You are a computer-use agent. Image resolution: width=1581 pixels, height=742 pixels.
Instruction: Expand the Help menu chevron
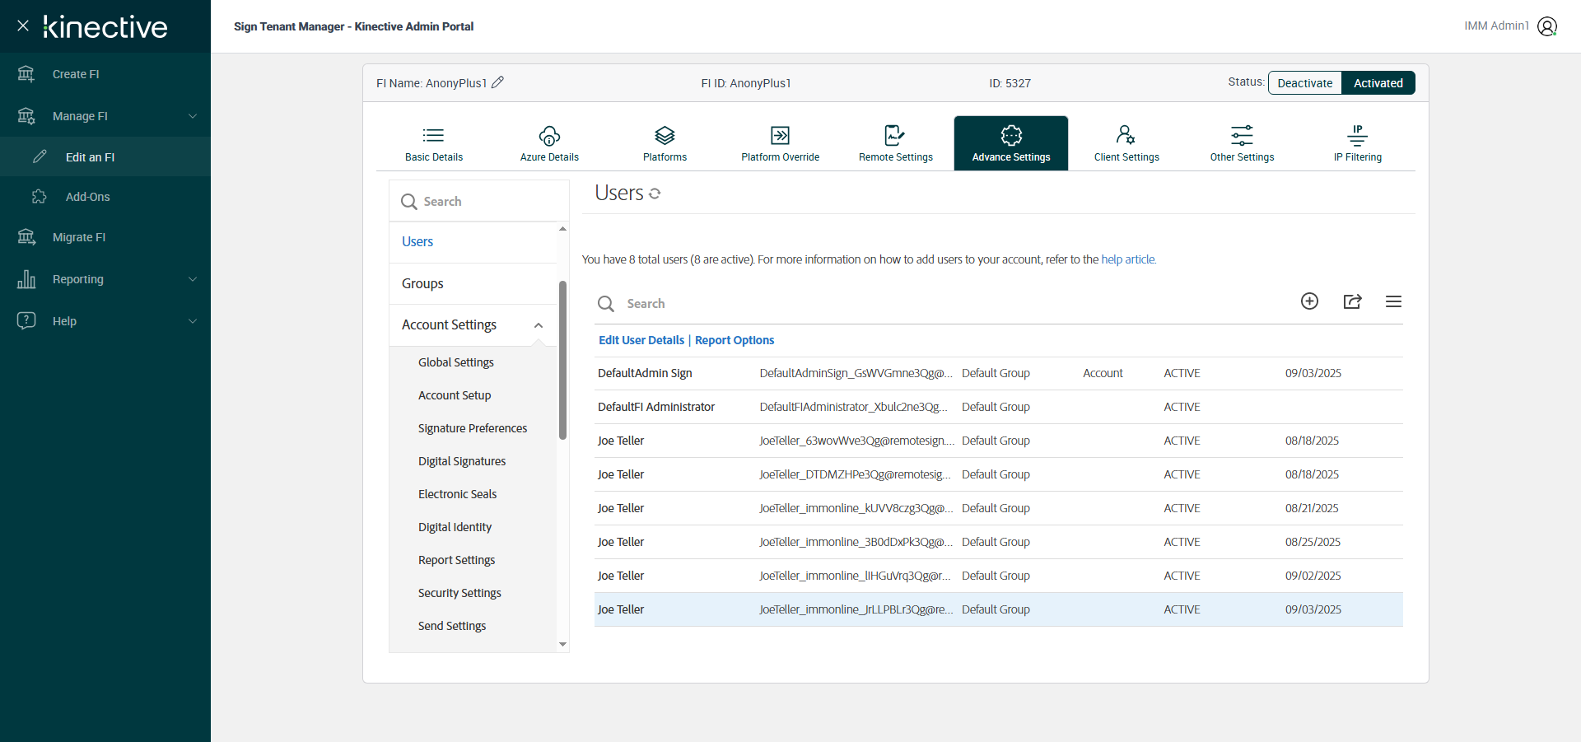[192, 321]
